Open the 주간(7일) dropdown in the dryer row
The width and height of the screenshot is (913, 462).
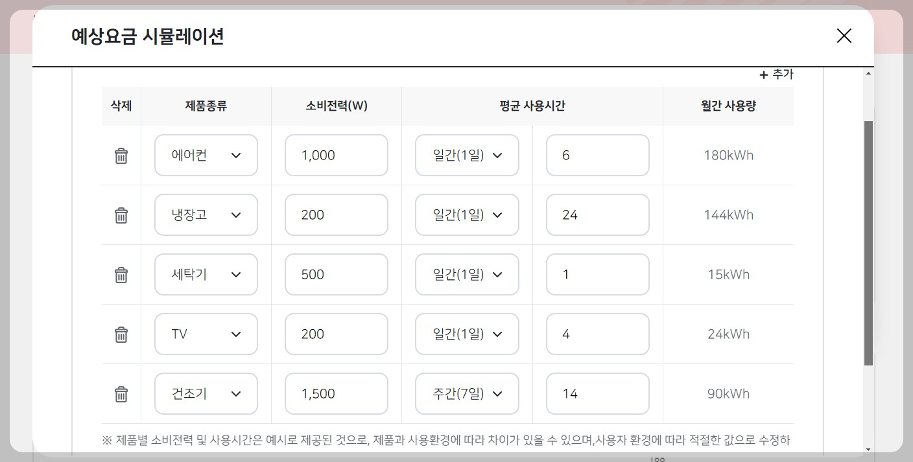466,393
